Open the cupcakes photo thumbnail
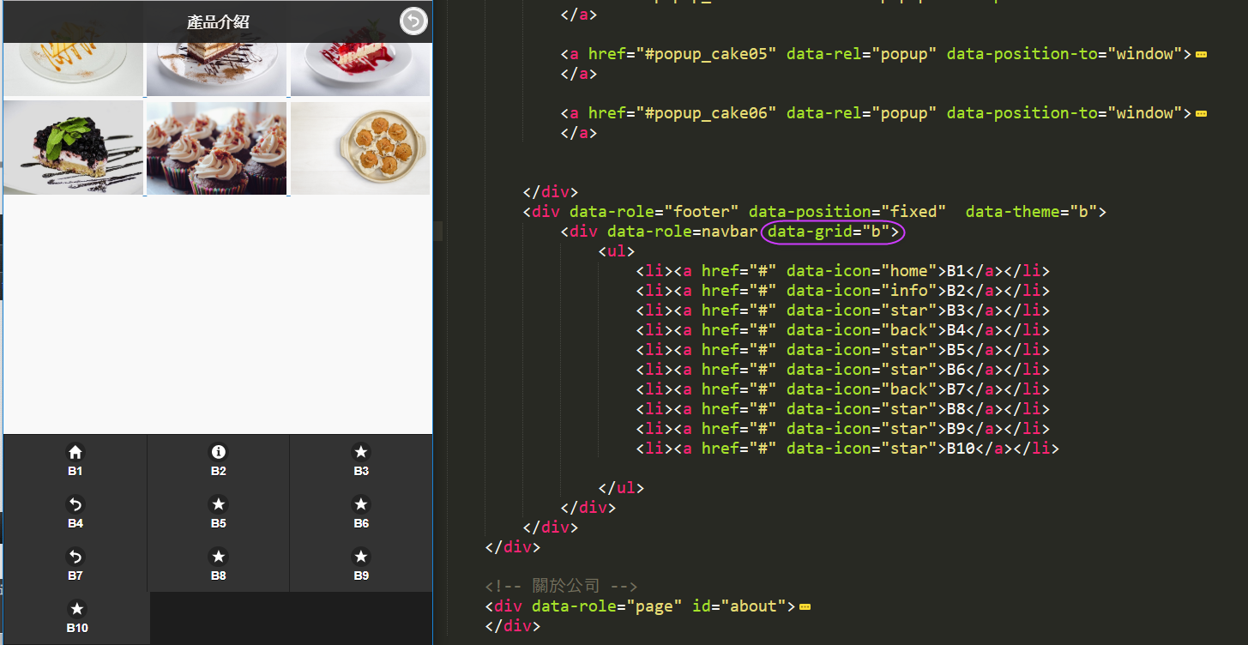This screenshot has height=645, width=1248. pos(217,148)
